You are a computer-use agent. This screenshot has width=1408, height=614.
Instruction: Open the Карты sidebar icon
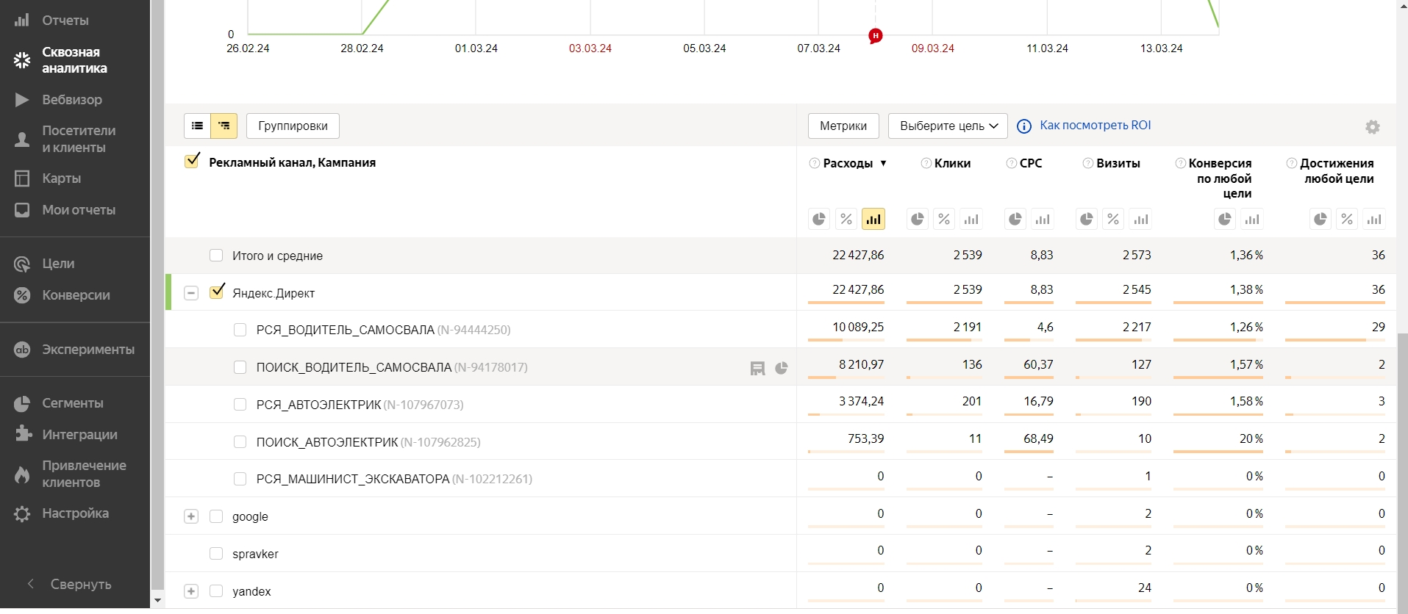pyautogui.click(x=22, y=178)
